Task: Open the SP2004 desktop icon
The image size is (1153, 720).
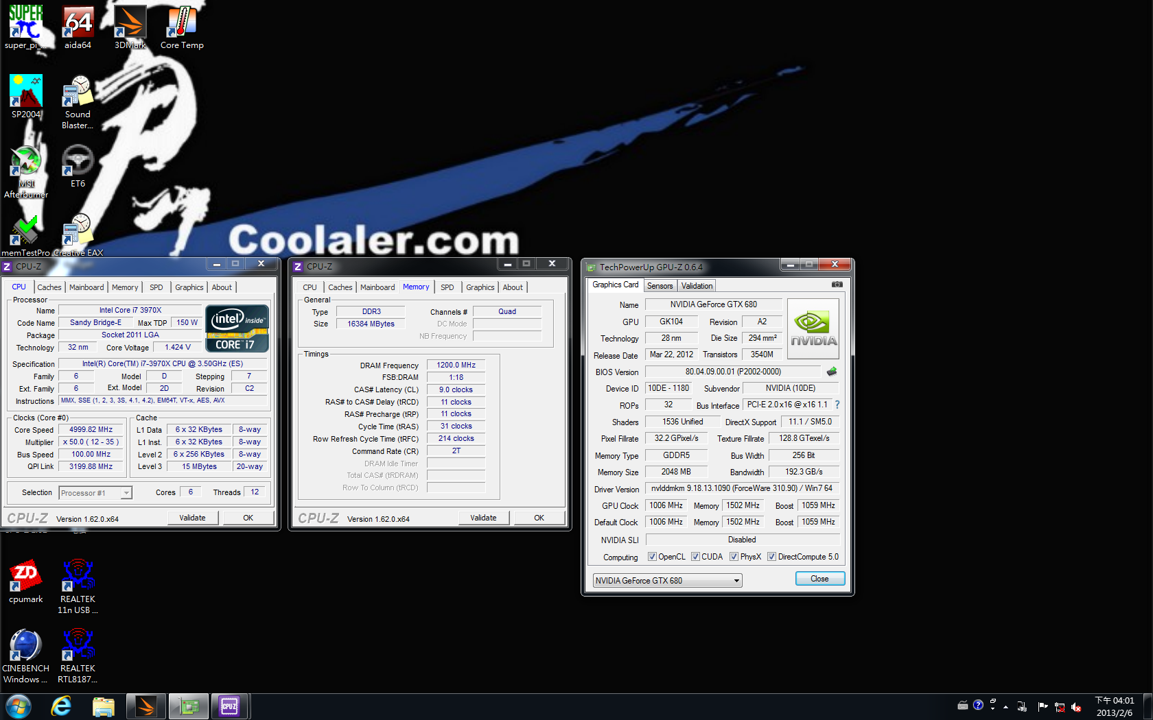Action: coord(26,97)
